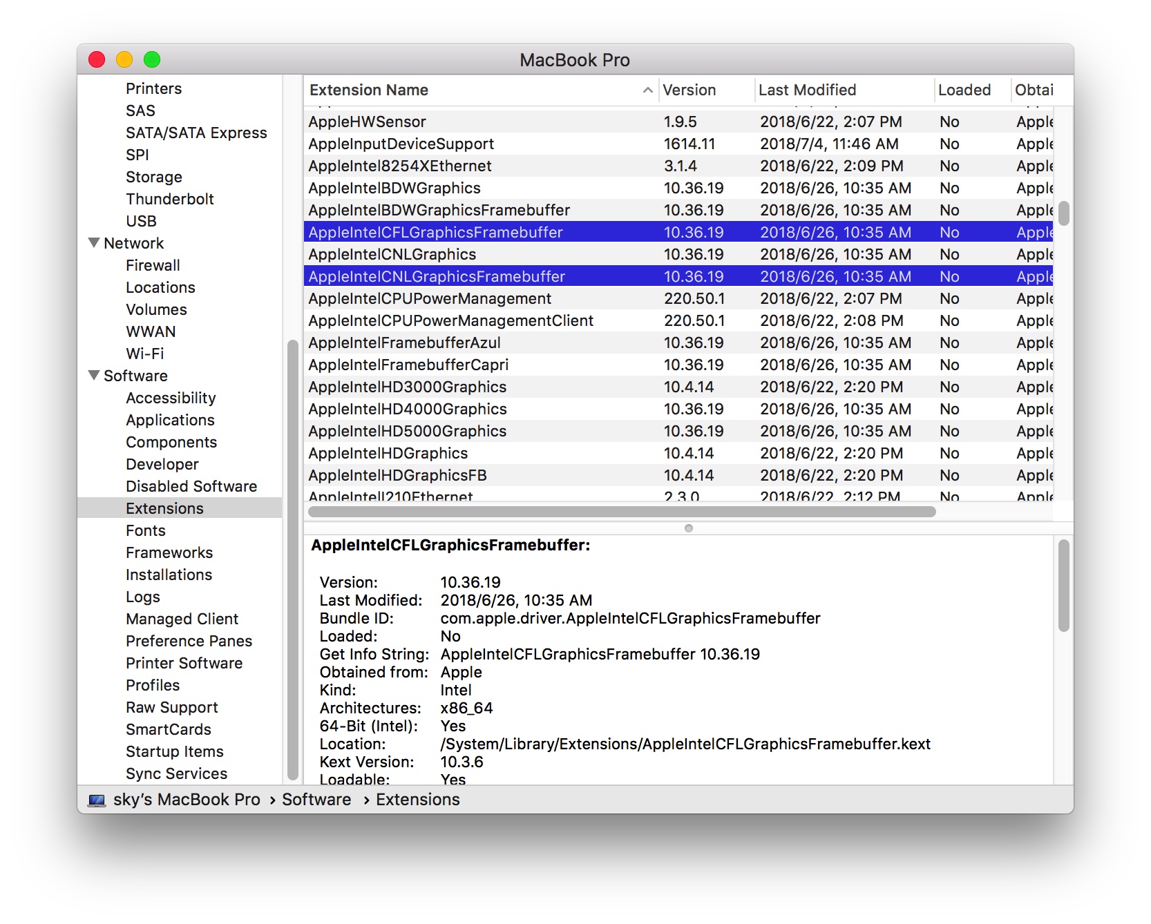
Task: Sort by Version column header
Action: tap(706, 90)
